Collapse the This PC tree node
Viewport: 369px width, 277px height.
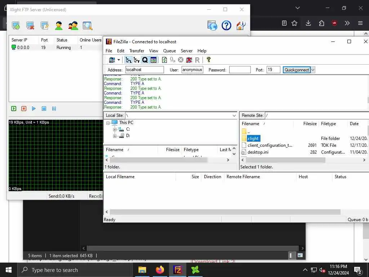tap(108, 123)
